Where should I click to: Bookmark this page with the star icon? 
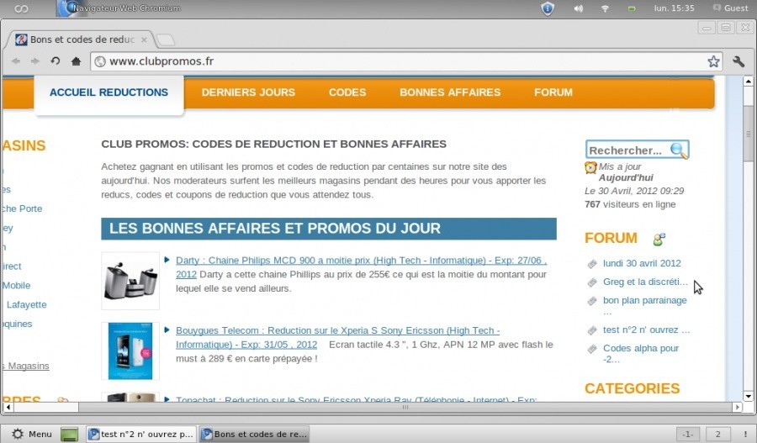point(713,61)
